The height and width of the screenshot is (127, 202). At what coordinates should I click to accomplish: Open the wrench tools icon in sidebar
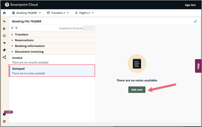4,22
